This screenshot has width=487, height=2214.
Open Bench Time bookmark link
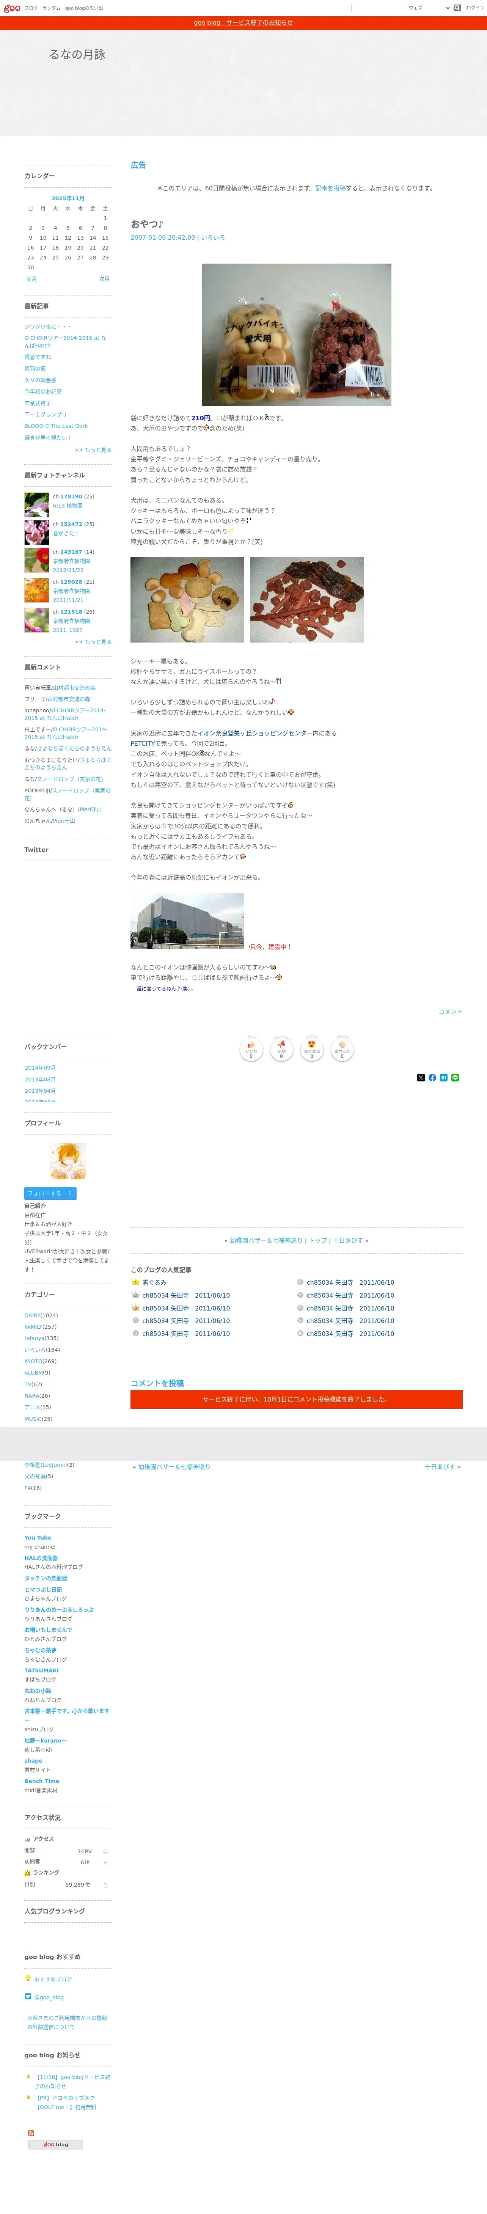coord(42,1782)
